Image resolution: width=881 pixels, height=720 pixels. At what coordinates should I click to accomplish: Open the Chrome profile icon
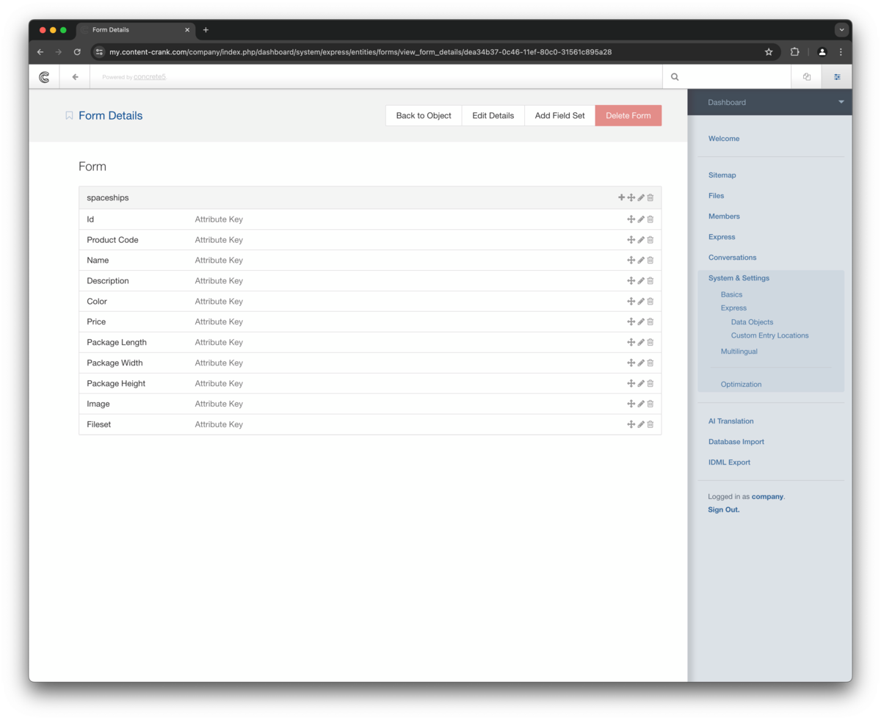pyautogui.click(x=822, y=52)
